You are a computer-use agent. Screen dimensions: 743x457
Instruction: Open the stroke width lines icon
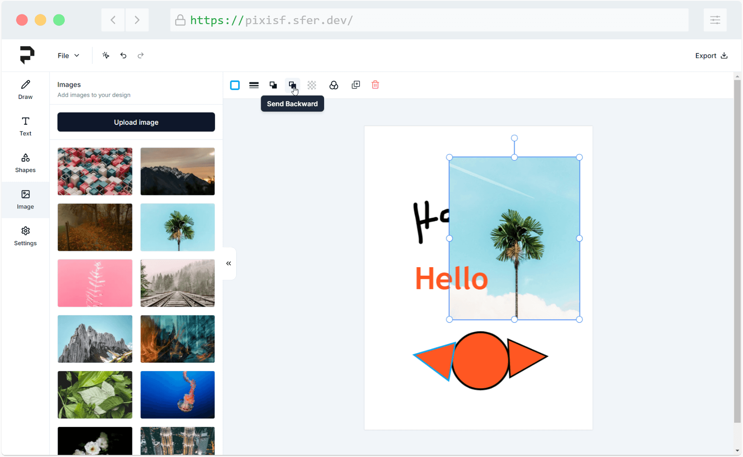pyautogui.click(x=254, y=85)
